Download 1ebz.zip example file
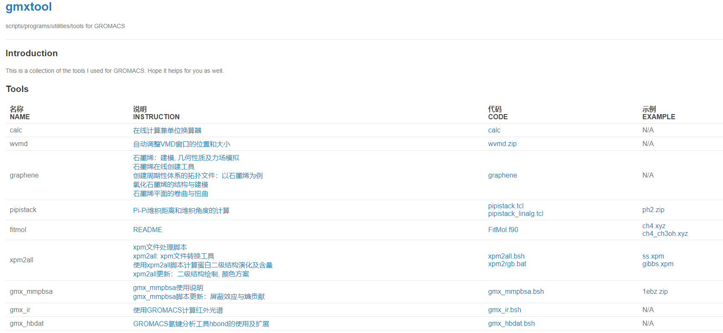This screenshot has height=333, width=723. coord(655,292)
